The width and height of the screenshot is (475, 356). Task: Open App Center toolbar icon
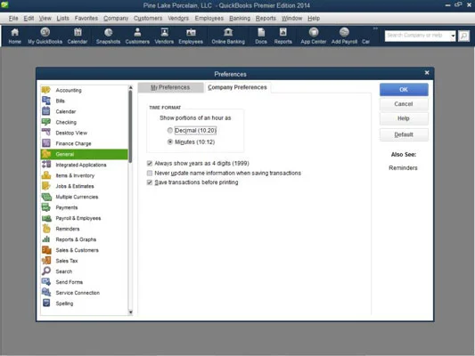[x=313, y=36]
